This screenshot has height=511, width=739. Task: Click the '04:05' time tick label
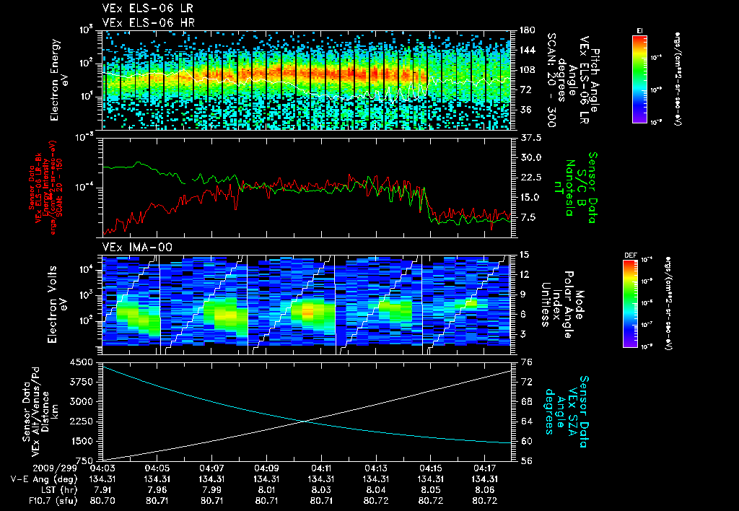click(x=157, y=468)
